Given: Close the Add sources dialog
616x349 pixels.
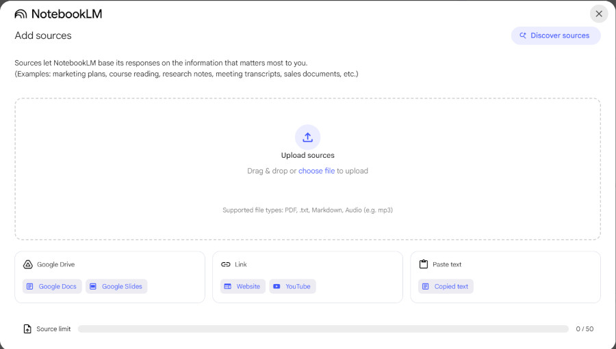Looking at the screenshot, I should [599, 14].
